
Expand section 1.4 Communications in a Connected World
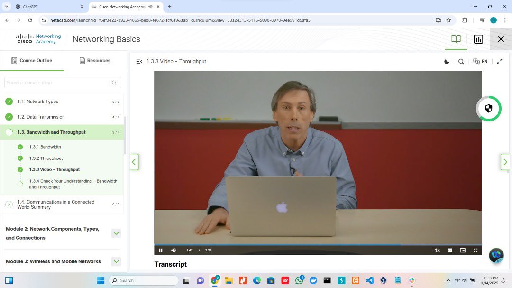coord(9,204)
